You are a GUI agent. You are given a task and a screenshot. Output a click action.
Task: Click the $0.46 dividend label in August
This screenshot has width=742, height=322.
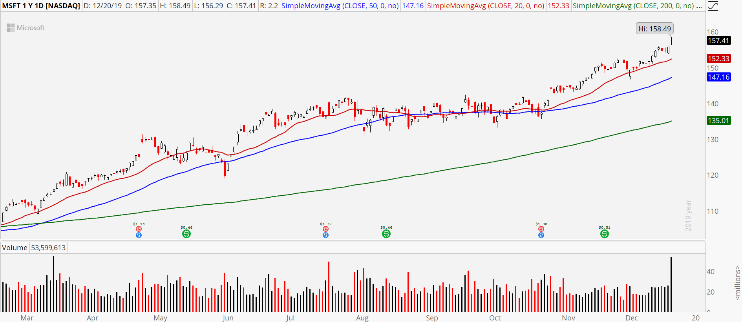(x=386, y=227)
